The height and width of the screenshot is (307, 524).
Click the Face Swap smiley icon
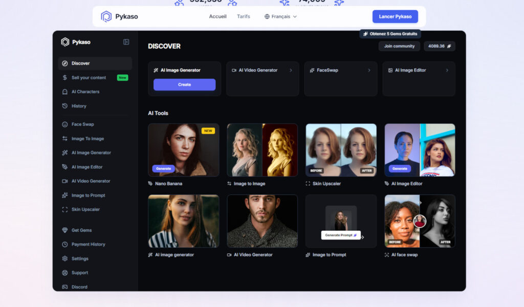pos(65,124)
